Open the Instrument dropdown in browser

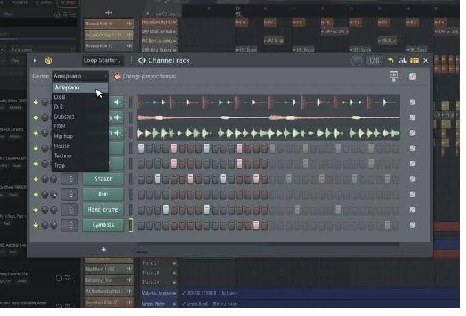(x=42, y=49)
